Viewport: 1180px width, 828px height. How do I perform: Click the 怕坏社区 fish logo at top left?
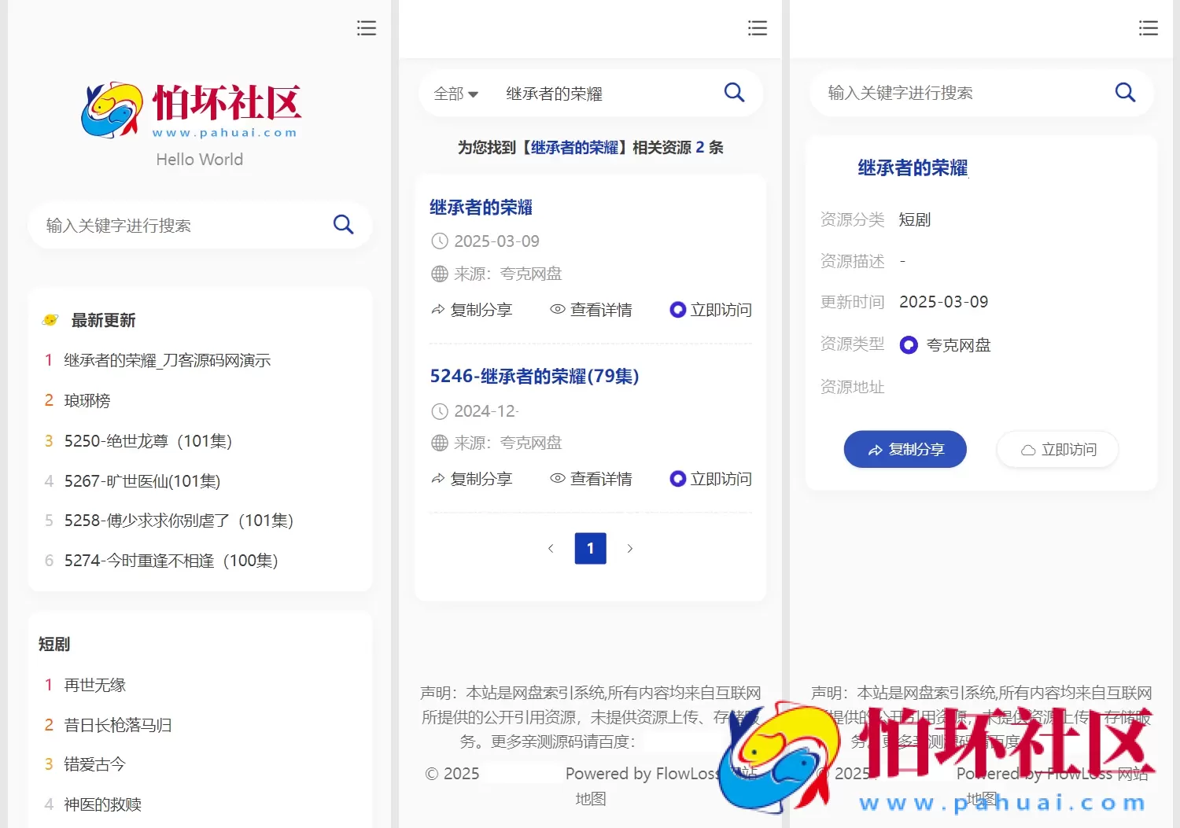coord(110,109)
